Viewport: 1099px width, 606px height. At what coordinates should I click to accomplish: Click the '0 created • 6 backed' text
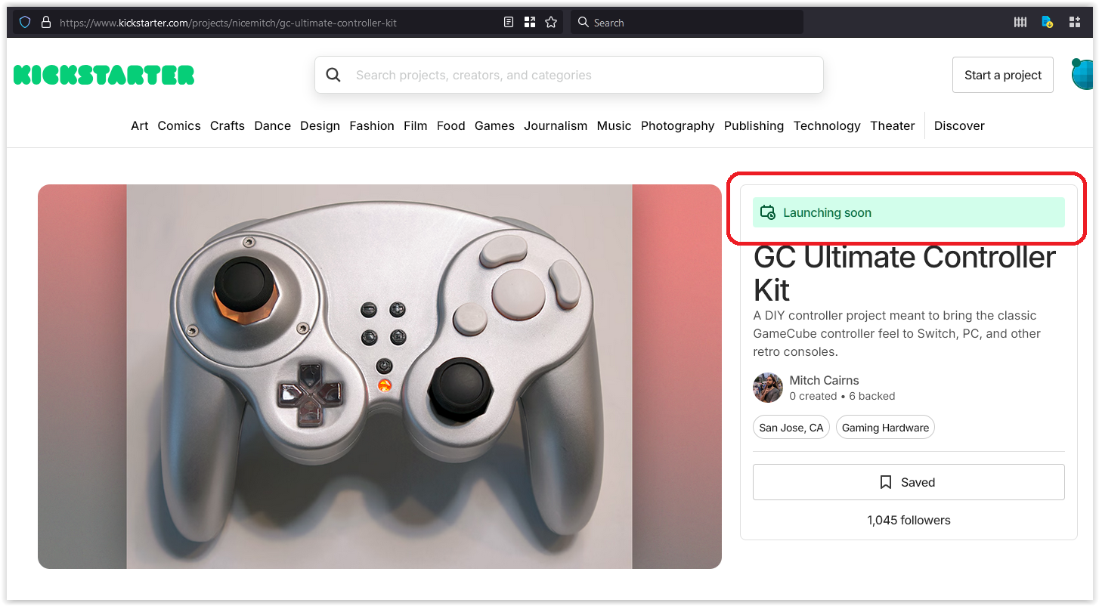coord(842,396)
